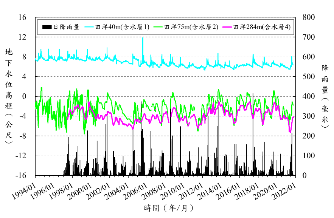Click the lowest dashed horizontal gridline
Image resolution: width=334 pixels, height=218 pixels.
tap(166, 156)
